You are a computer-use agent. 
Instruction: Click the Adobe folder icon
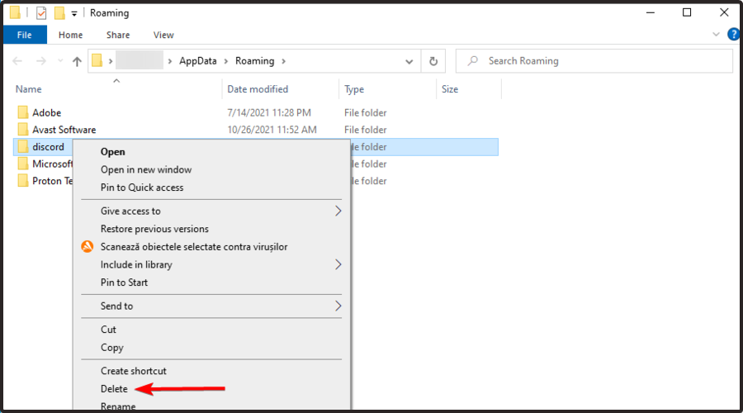coord(22,112)
